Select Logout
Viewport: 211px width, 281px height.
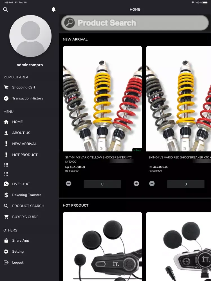tap(18, 262)
